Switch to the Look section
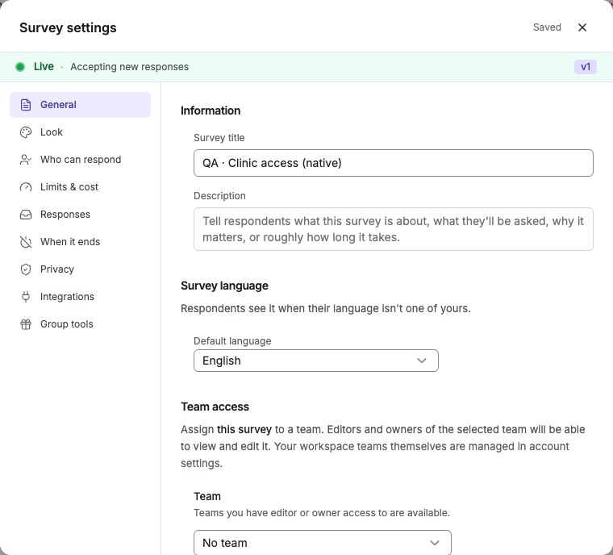 pyautogui.click(x=80, y=132)
